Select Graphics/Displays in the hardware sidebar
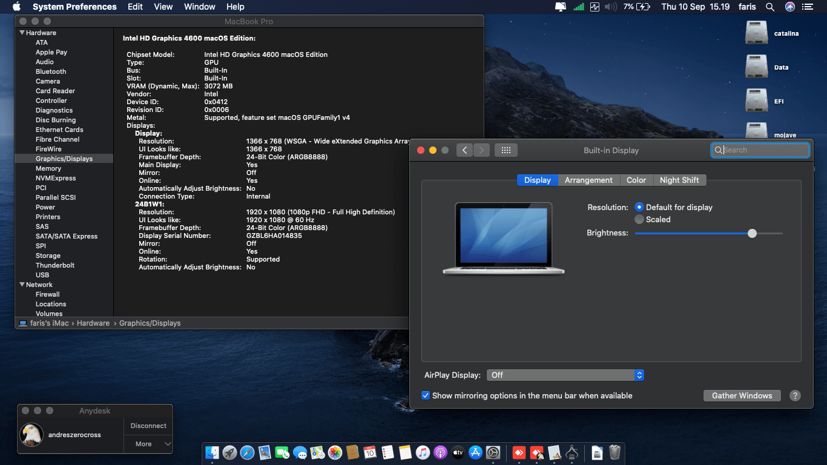Viewport: 827px width, 465px height. point(64,159)
